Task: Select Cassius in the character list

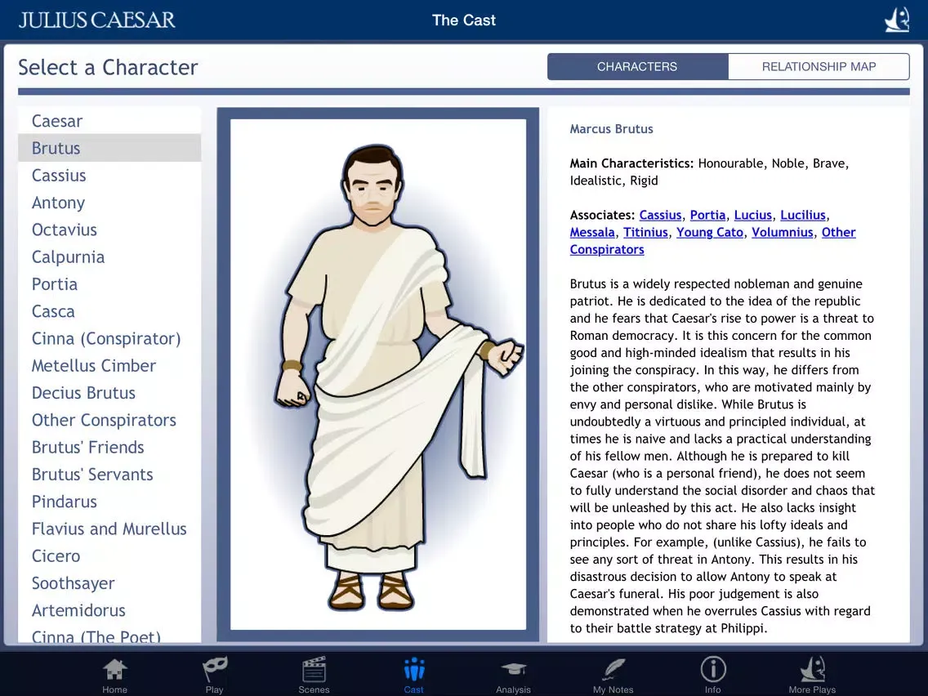Action: pos(109,175)
